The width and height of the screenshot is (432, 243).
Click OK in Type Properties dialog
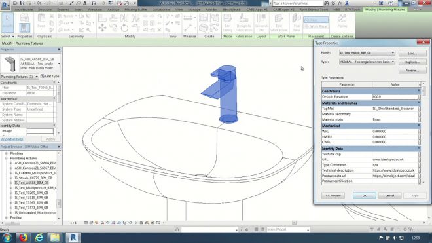(x=364, y=196)
